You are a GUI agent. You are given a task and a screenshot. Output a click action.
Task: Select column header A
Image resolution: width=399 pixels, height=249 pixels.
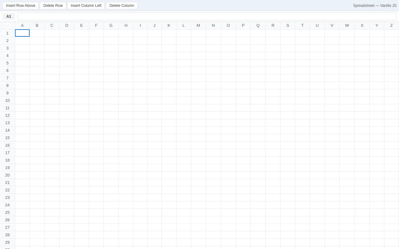22,26
